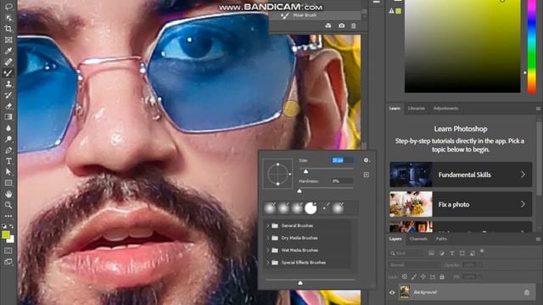This screenshot has height=305, width=543.
Task: Toggle lock position icon
Action: (x=423, y=277)
